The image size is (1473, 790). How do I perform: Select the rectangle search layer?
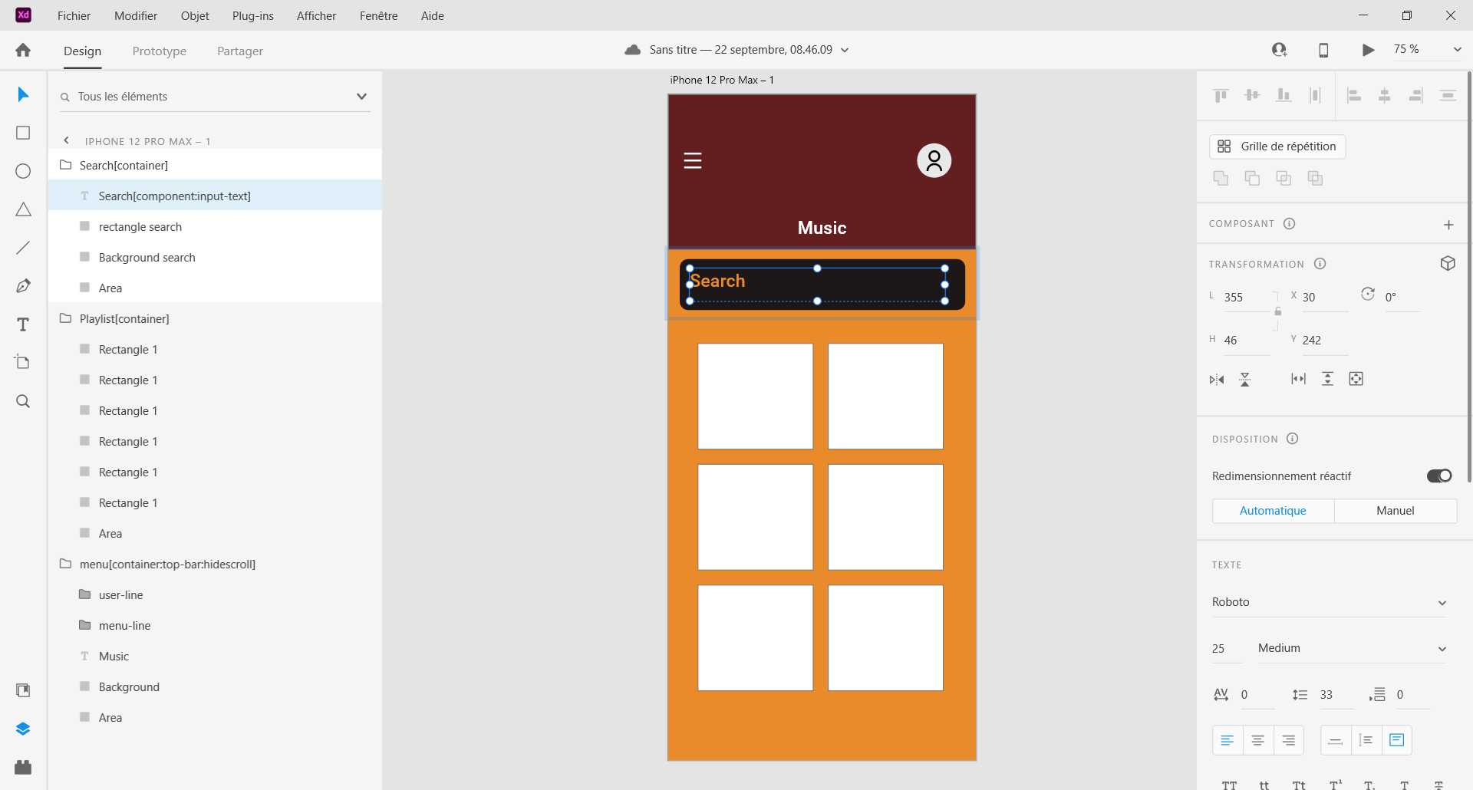pyautogui.click(x=215, y=226)
